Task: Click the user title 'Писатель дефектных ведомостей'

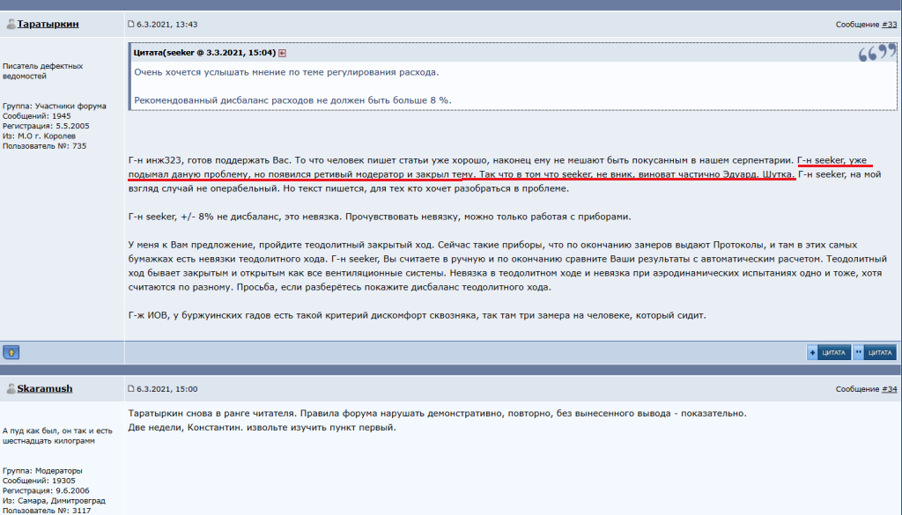Action: pyautogui.click(x=42, y=70)
